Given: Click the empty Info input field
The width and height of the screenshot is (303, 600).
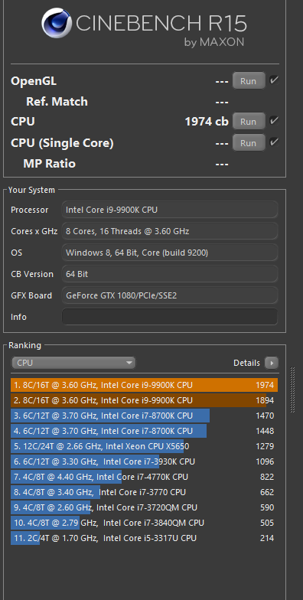Looking at the screenshot, I should pyautogui.click(x=170, y=317).
